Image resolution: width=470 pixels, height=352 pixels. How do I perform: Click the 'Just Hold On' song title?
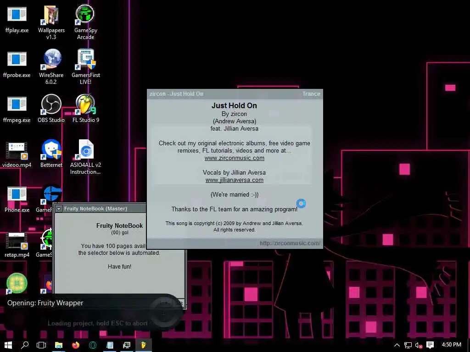[234, 105]
